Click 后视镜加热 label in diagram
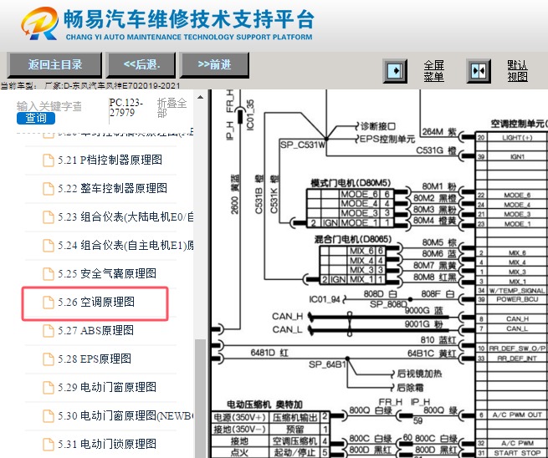 click(x=419, y=374)
